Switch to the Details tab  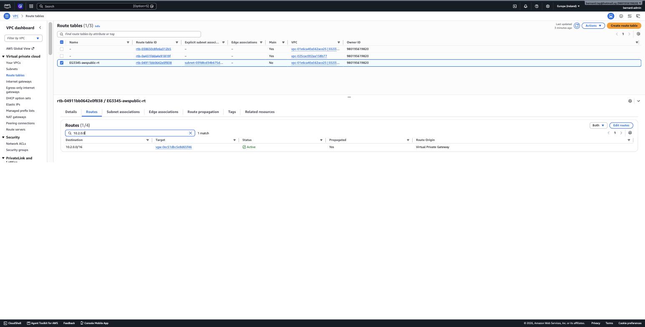point(71,112)
